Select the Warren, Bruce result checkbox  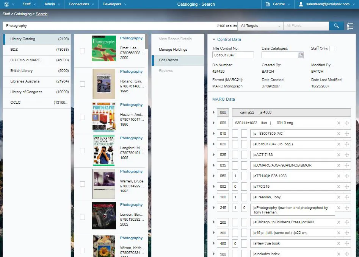point(82,184)
